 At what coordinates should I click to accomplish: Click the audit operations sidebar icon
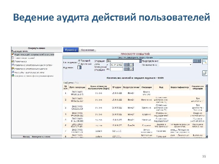13,54
